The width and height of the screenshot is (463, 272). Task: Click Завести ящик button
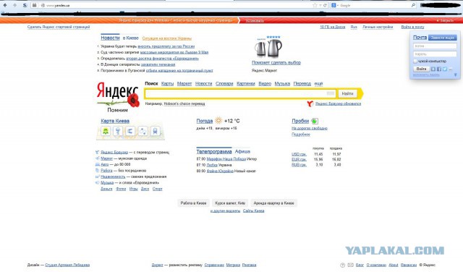coord(442,38)
